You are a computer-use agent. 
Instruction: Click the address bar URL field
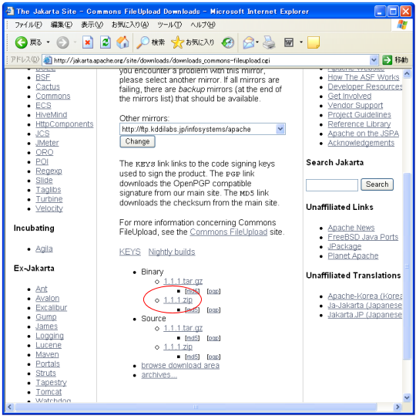[211, 60]
